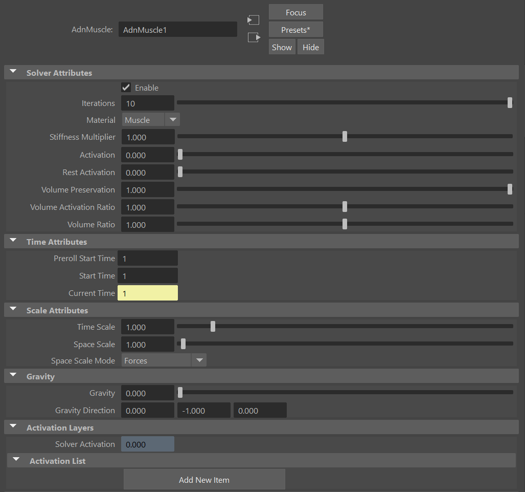Click the Gravity slider handle
525x492 pixels.
[180, 392]
